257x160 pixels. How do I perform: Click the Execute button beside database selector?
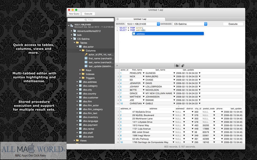(x=233, y=24)
